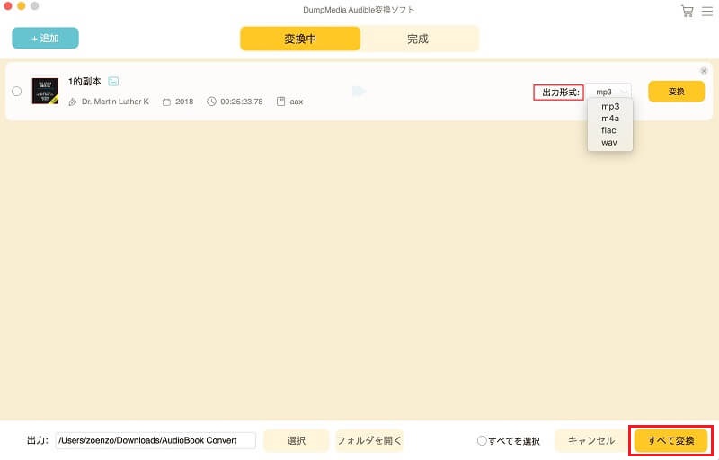This screenshot has height=460, width=719.
Task: Choose flac from the format list
Action: [x=608, y=130]
